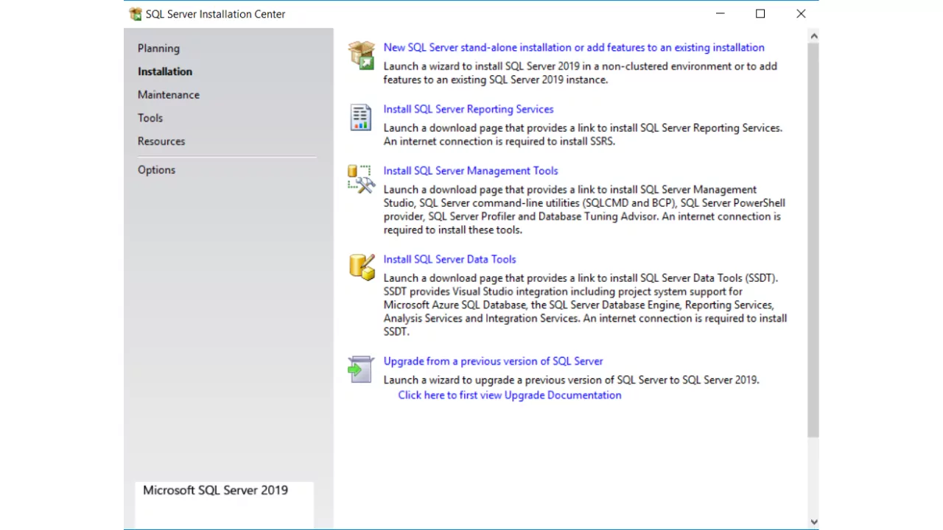The width and height of the screenshot is (943, 530).
Task: Switch to the Maintenance page
Action: (169, 95)
